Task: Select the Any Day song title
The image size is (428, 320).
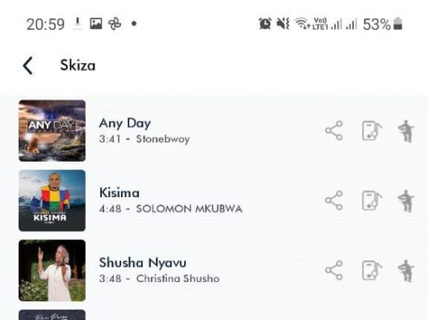Action: coord(125,123)
